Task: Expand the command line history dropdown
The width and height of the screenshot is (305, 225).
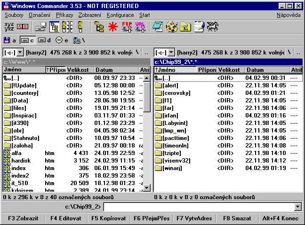Action: (298, 207)
